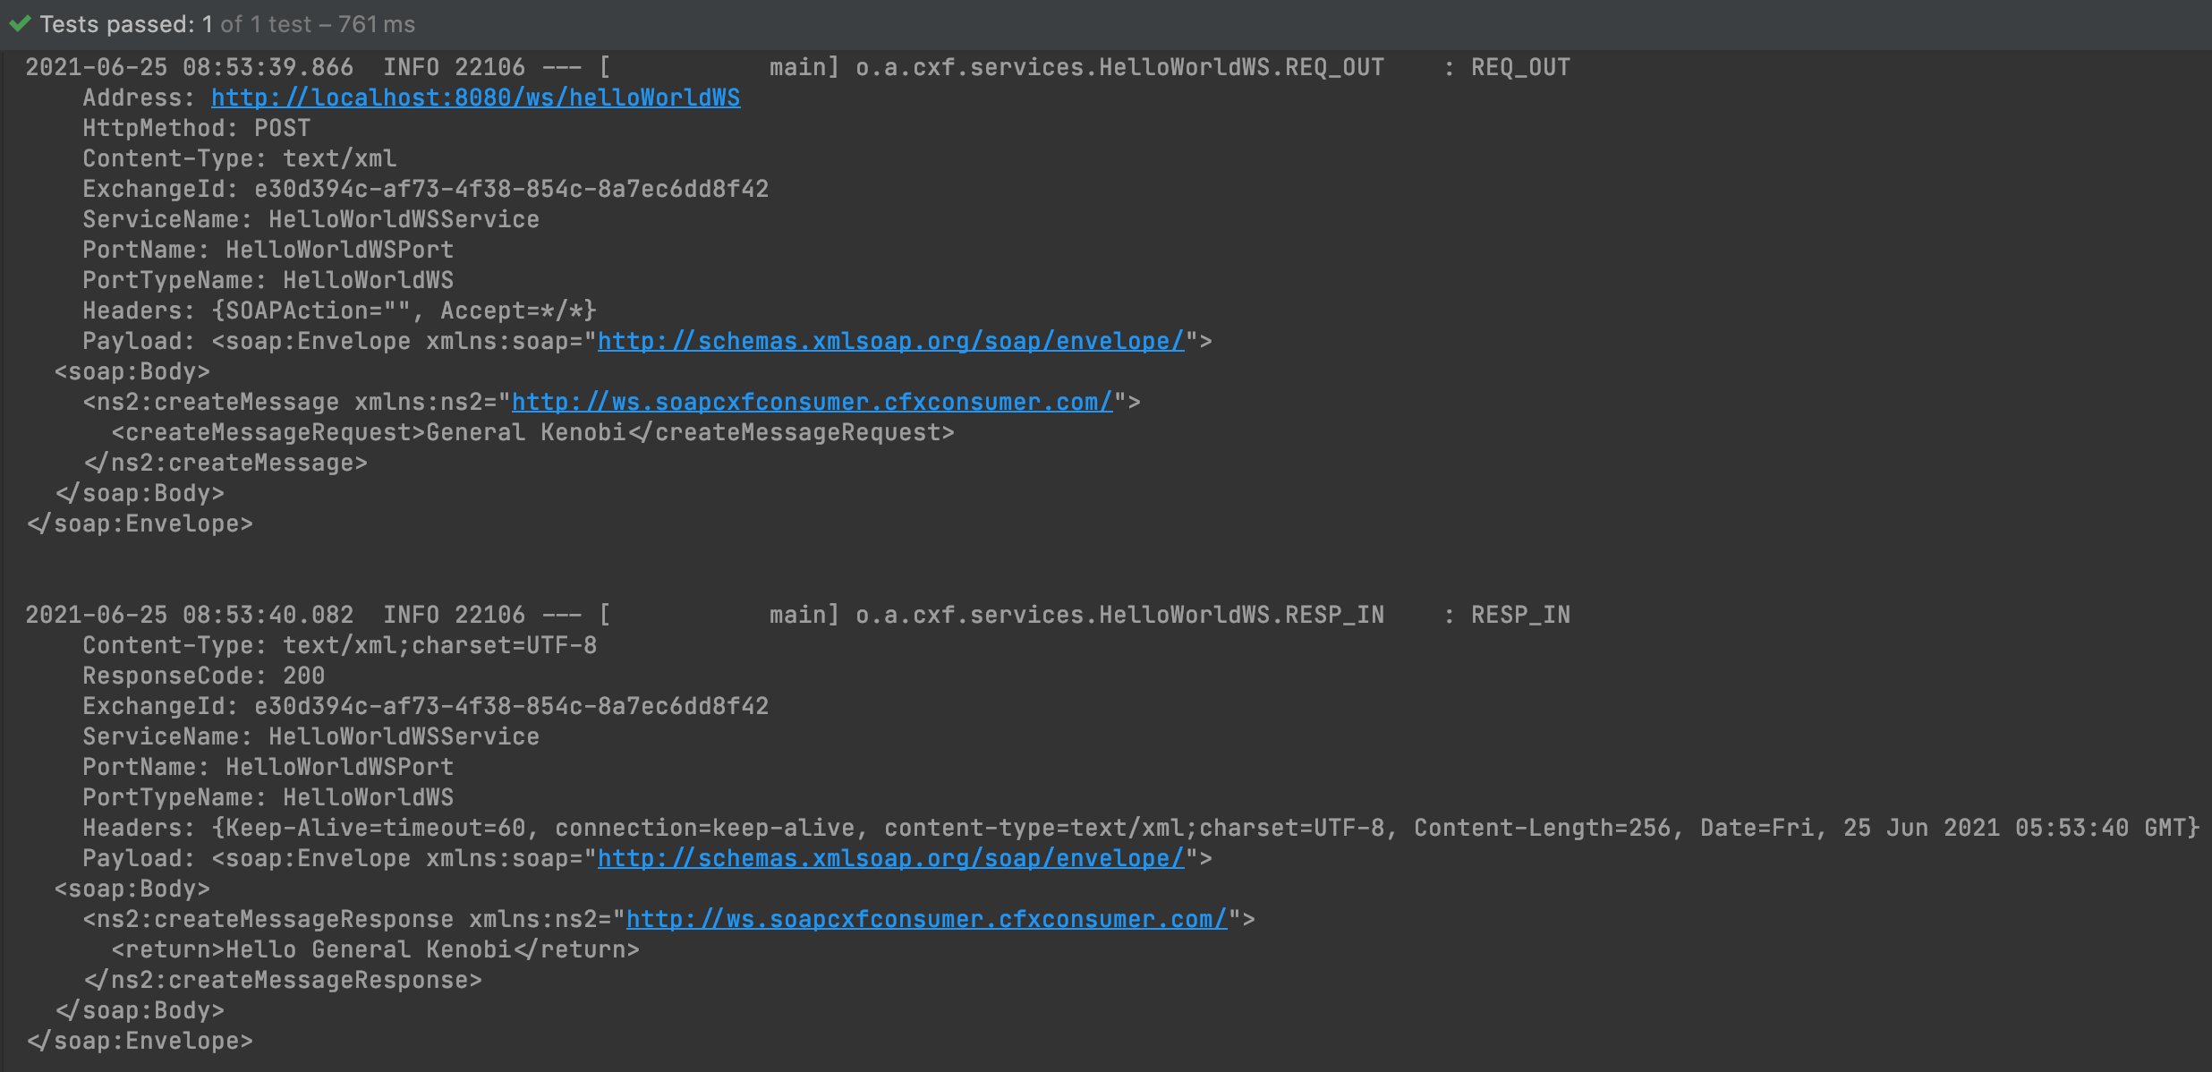This screenshot has height=1072, width=2212.
Task: Follow the namespace link in the ns2:createMessageResponse tag
Action: tap(926, 919)
